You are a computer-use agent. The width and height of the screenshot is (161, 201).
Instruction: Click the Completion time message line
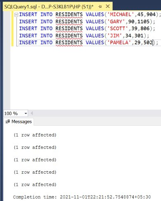82,197
